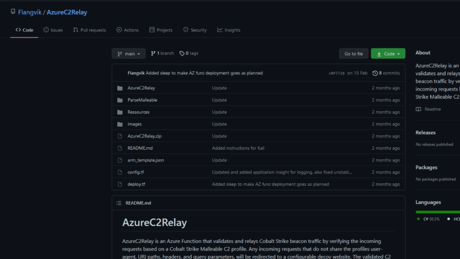View the 1 branch link
The width and height of the screenshot is (460, 259).
click(x=163, y=53)
